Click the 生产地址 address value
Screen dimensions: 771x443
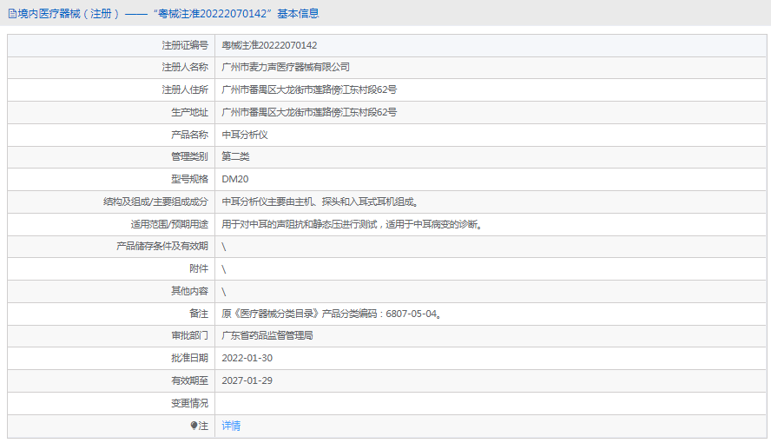pyautogui.click(x=309, y=113)
